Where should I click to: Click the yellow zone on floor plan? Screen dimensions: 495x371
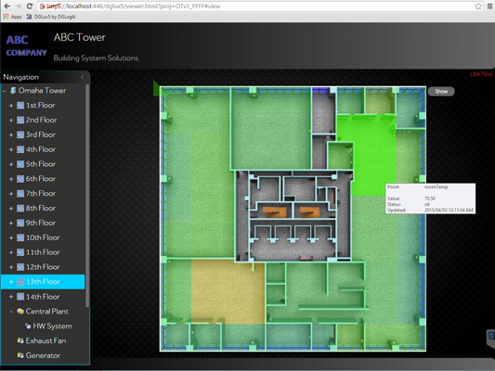(x=228, y=291)
